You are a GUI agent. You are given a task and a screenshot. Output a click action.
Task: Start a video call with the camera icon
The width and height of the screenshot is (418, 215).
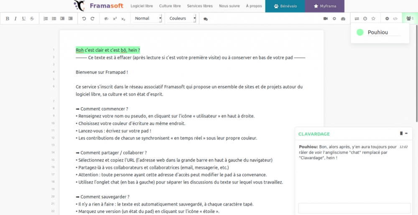(x=326, y=19)
